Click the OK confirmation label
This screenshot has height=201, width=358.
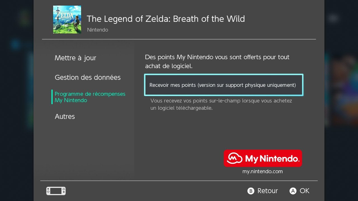click(x=304, y=191)
